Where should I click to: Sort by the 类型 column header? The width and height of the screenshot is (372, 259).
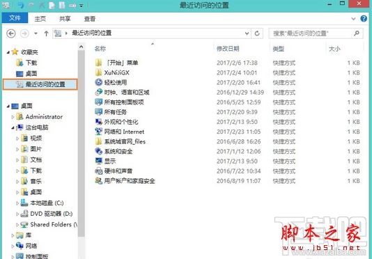pyautogui.click(x=278, y=49)
